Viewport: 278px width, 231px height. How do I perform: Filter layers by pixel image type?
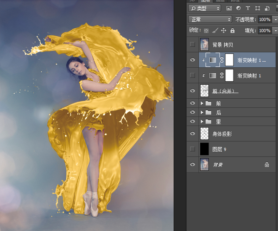pyautogui.click(x=228, y=8)
